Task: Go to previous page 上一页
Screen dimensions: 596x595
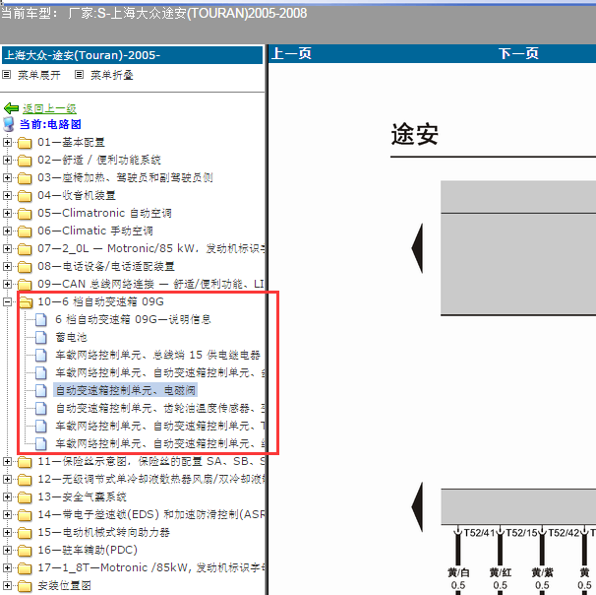Action: (291, 53)
